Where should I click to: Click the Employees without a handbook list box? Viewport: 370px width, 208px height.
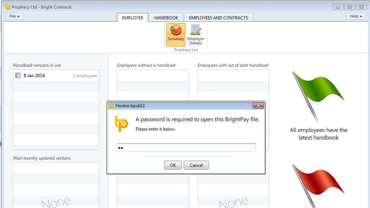153,85
